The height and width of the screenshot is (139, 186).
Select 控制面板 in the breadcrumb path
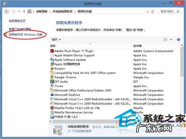click(42, 11)
